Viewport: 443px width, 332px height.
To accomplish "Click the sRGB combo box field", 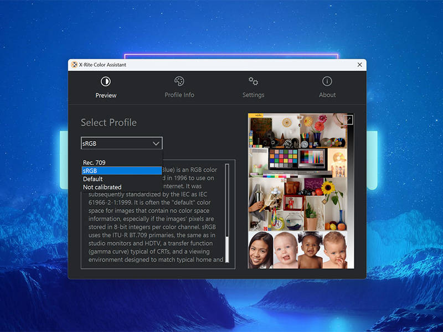I will [x=122, y=143].
